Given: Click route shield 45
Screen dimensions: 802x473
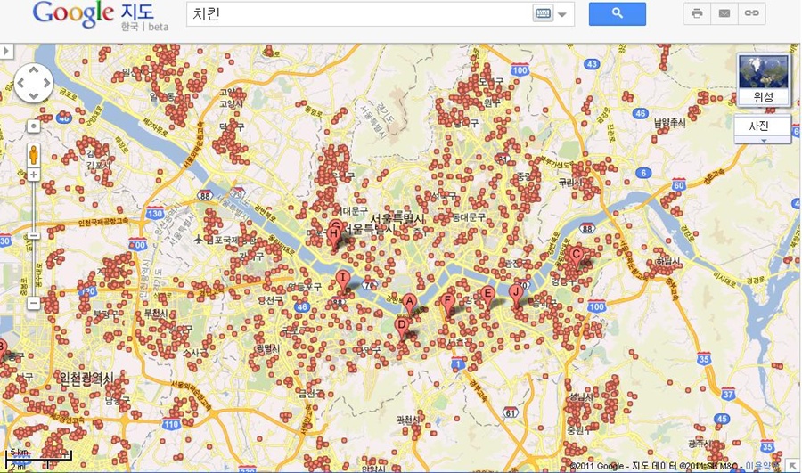Looking at the screenshot, I should 721,419.
